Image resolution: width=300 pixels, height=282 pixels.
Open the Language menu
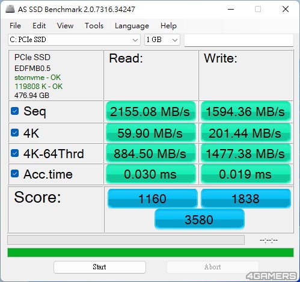(132, 26)
